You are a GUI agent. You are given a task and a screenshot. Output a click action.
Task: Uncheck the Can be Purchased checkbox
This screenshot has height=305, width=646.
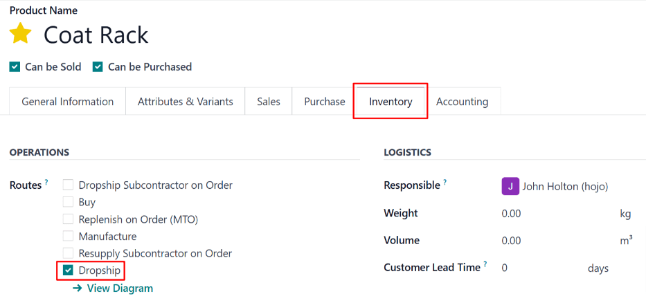pyautogui.click(x=98, y=67)
